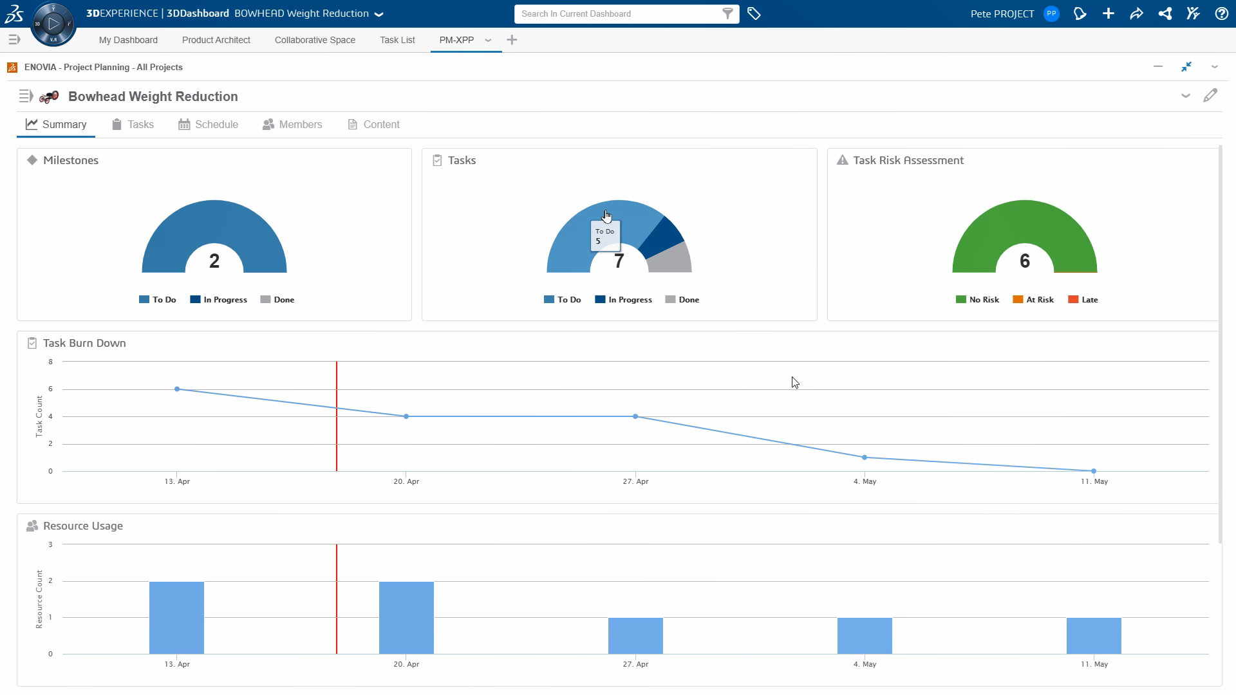Click the In Progress color swatch in the Tasks legend
This screenshot has height=695, width=1236.
[600, 300]
